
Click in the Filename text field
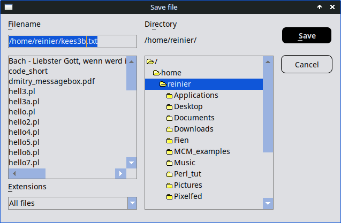tap(72, 42)
